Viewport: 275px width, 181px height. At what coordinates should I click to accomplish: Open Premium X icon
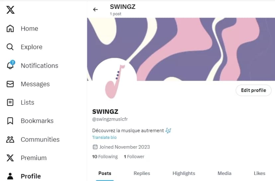(10, 158)
